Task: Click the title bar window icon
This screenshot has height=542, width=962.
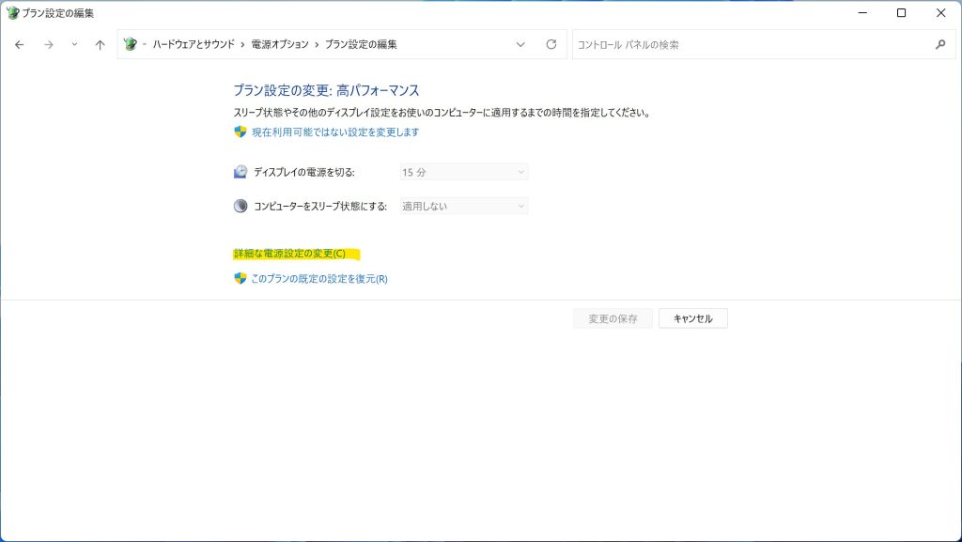Action: click(12, 13)
